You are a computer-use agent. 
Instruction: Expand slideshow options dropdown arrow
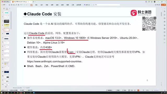click(140, 90)
